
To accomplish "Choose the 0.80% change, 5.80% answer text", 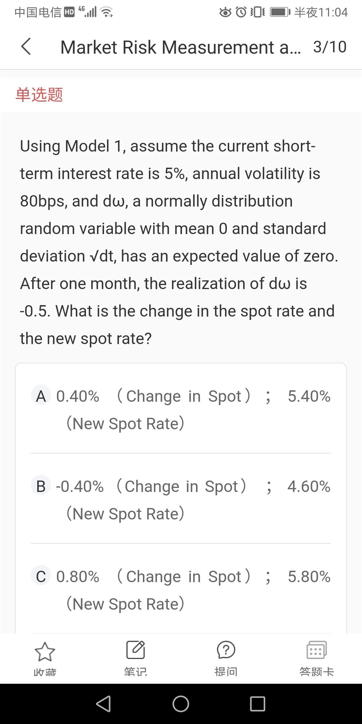I will tap(193, 590).
